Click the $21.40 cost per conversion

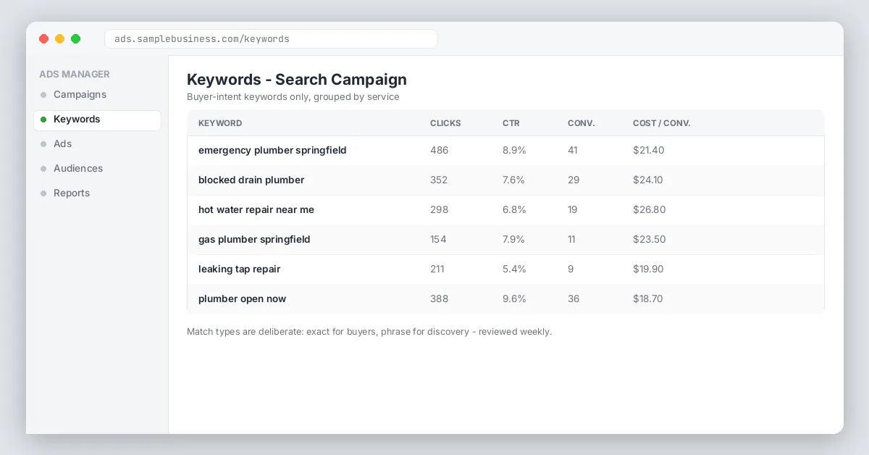[649, 151]
